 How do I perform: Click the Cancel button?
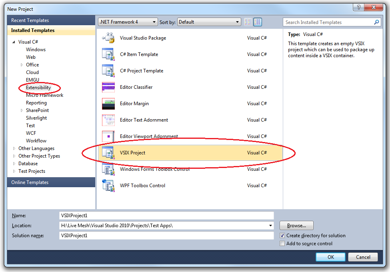point(363,257)
